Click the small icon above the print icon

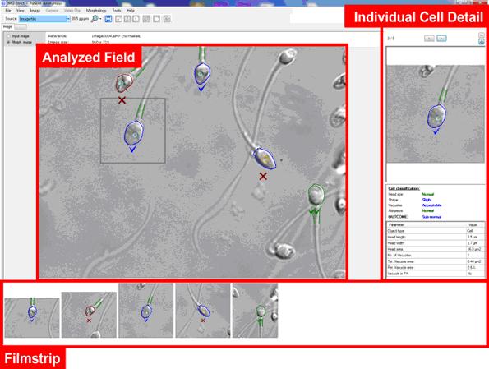(x=482, y=35)
